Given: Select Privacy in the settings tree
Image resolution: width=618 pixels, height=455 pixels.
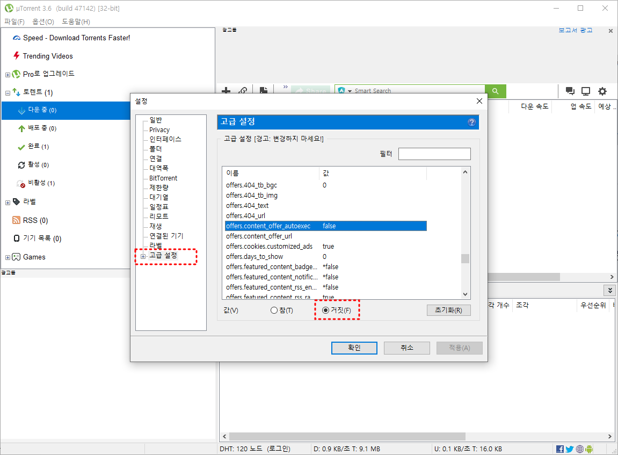Looking at the screenshot, I should [x=159, y=129].
